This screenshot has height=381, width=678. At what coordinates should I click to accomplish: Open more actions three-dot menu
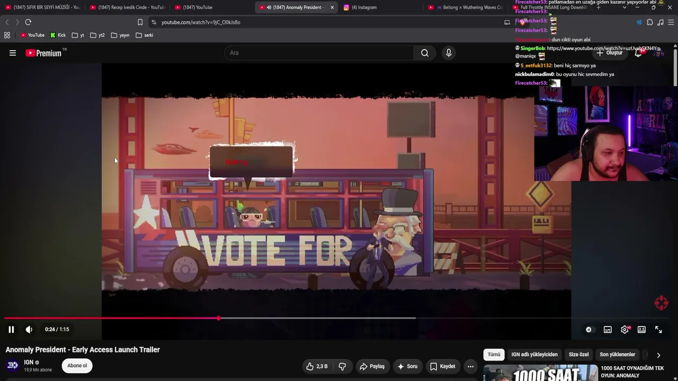pyautogui.click(x=470, y=366)
